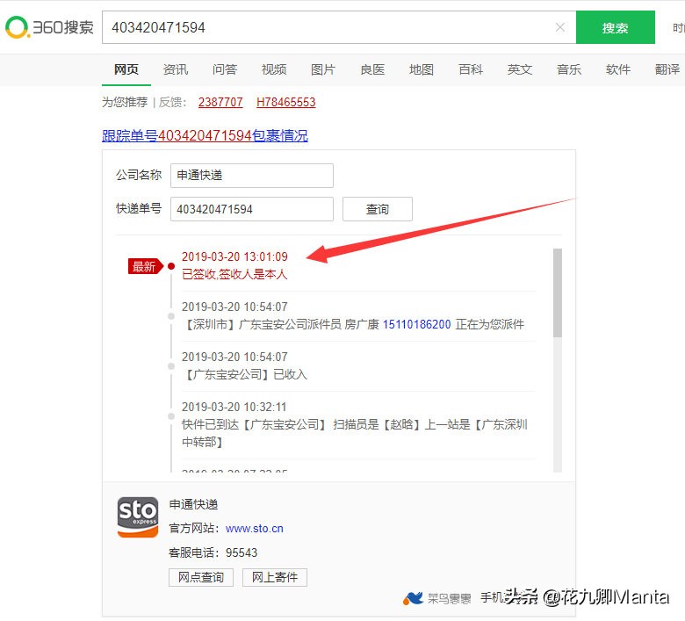Click the 网点查询 button
This screenshot has width=685, height=621.
pyautogui.click(x=201, y=577)
